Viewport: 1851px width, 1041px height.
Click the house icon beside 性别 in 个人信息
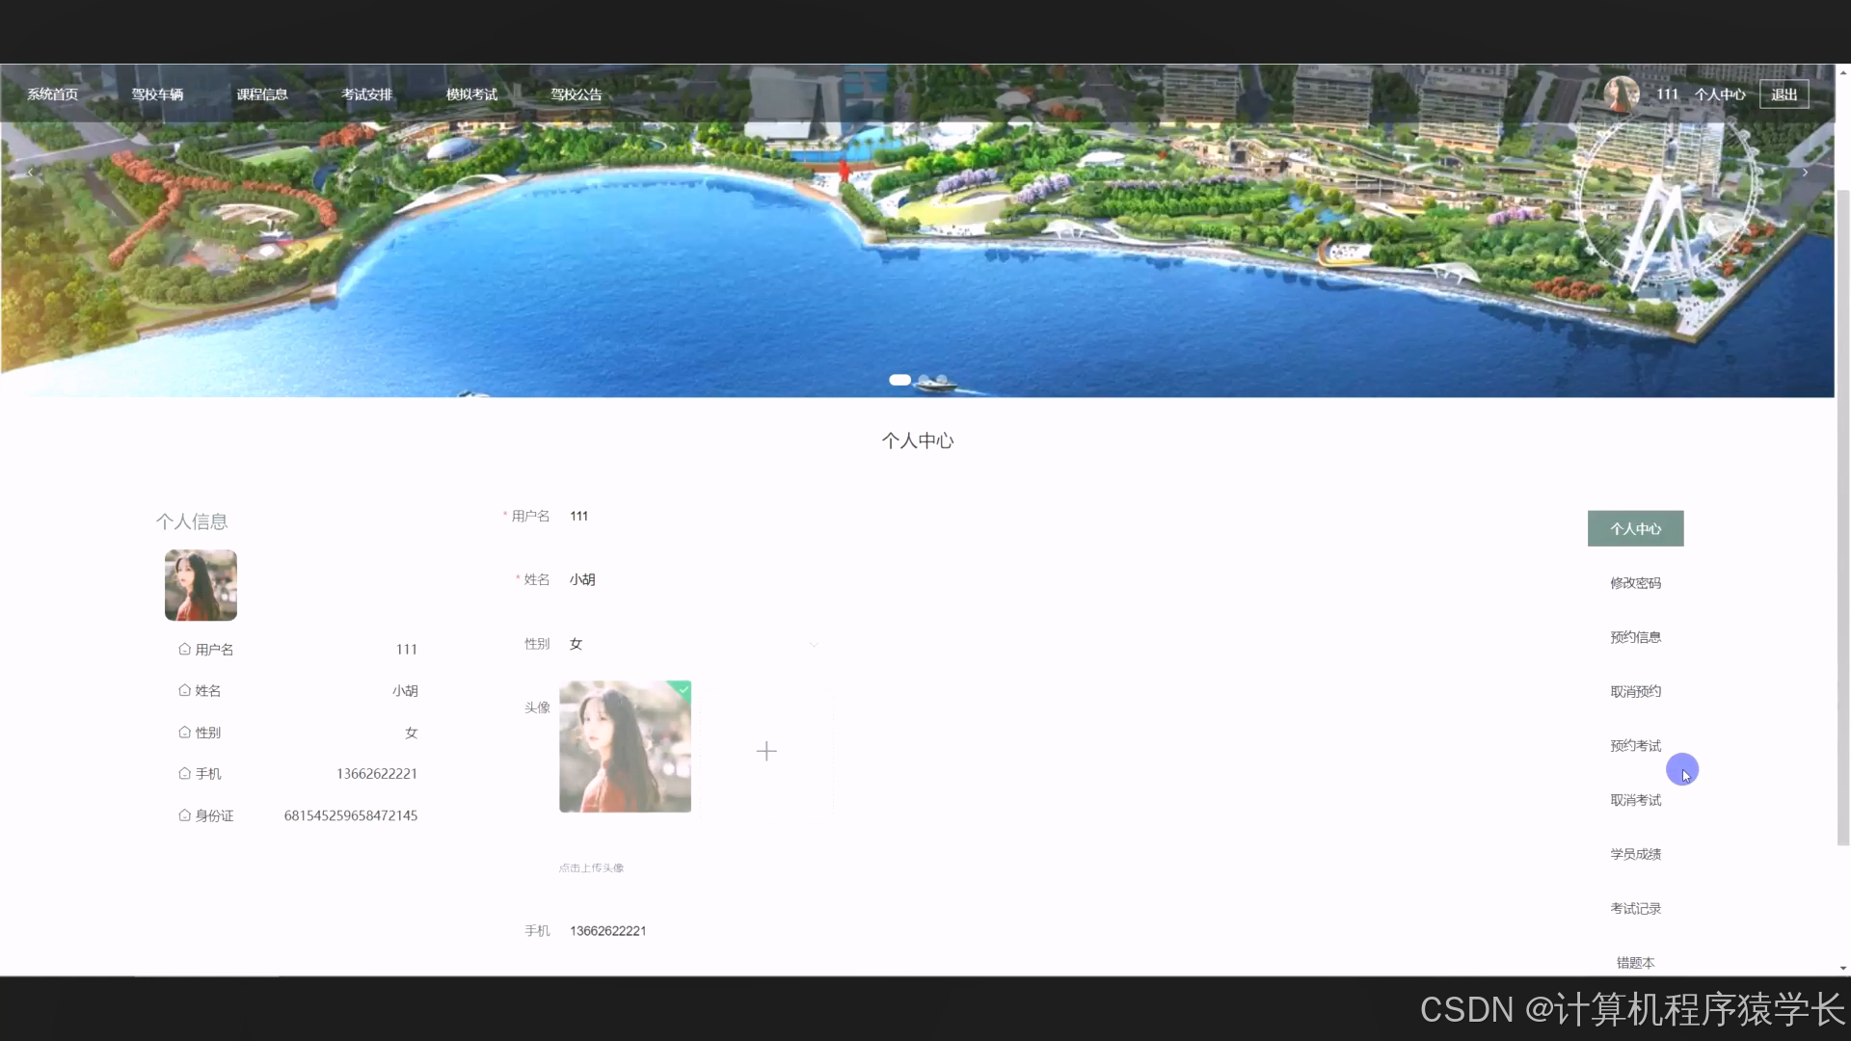coord(184,733)
